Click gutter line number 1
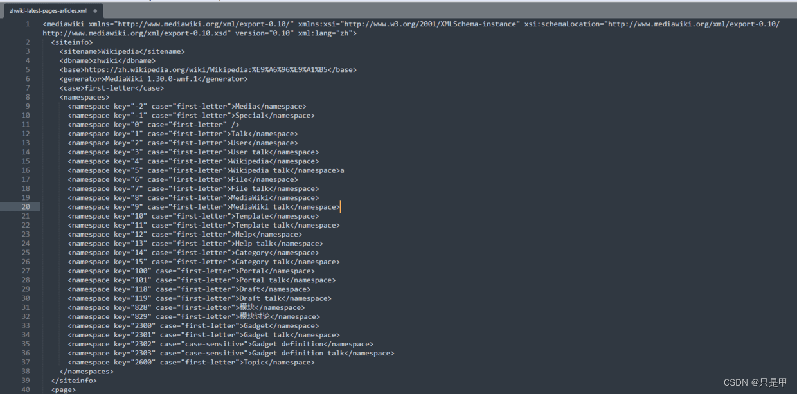The image size is (797, 394). click(x=28, y=24)
